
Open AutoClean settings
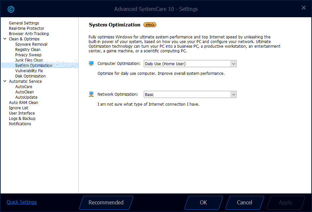[x=25, y=92]
